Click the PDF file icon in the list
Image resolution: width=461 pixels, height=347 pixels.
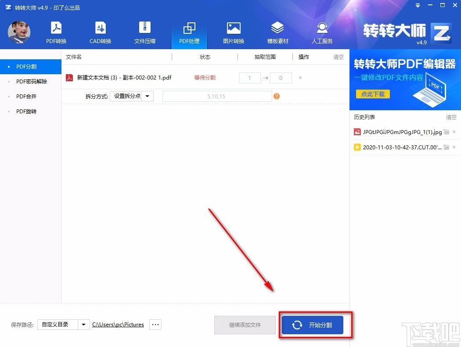tap(69, 78)
